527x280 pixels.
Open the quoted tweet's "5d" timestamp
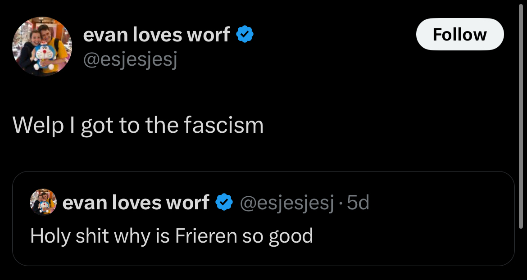pyautogui.click(x=359, y=203)
